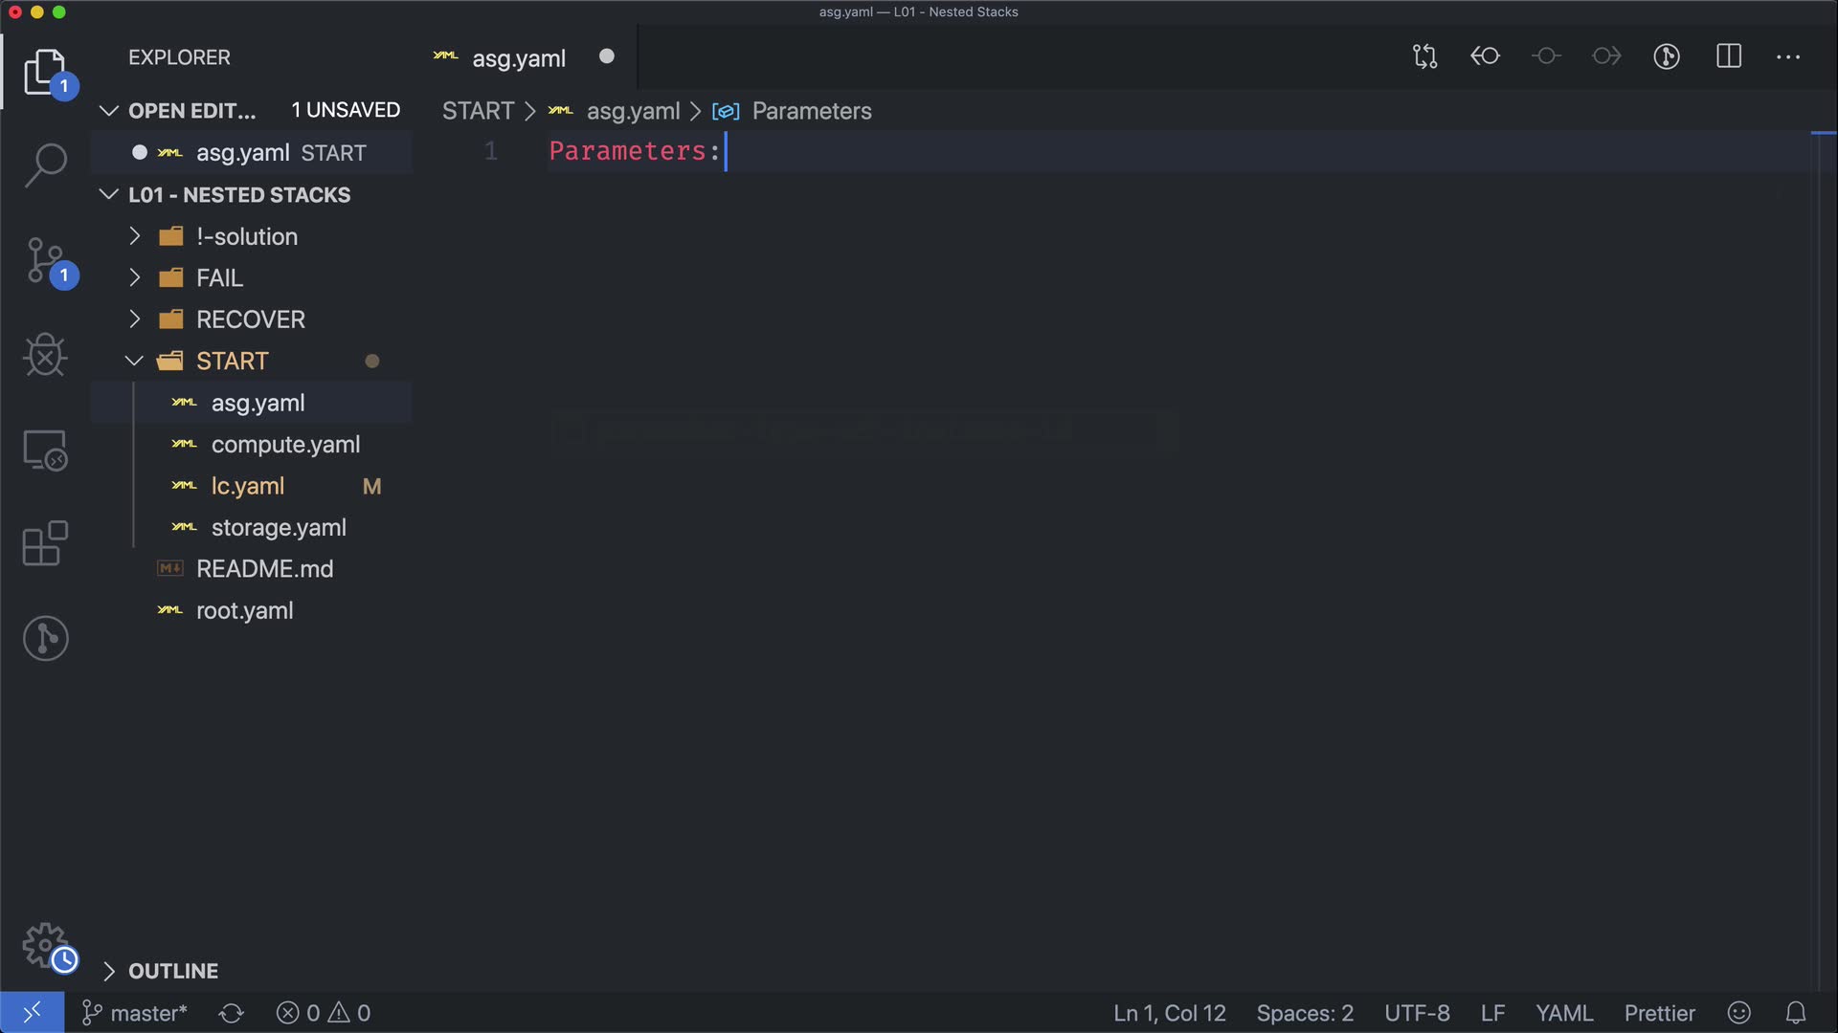Open the Search view in activity bar
1838x1033 pixels.
coord(45,165)
